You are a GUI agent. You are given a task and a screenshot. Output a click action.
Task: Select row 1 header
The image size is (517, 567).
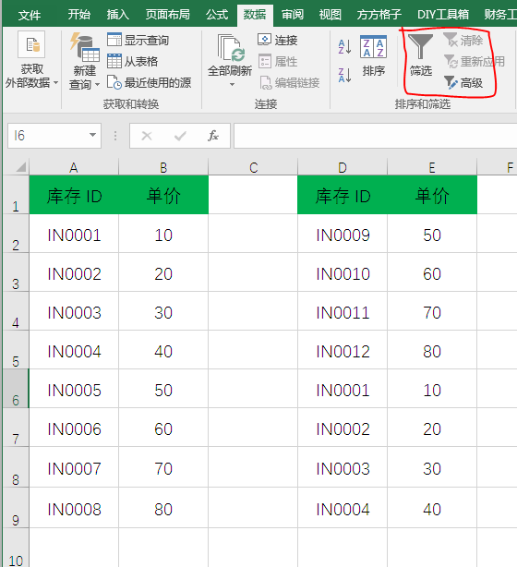tap(16, 195)
